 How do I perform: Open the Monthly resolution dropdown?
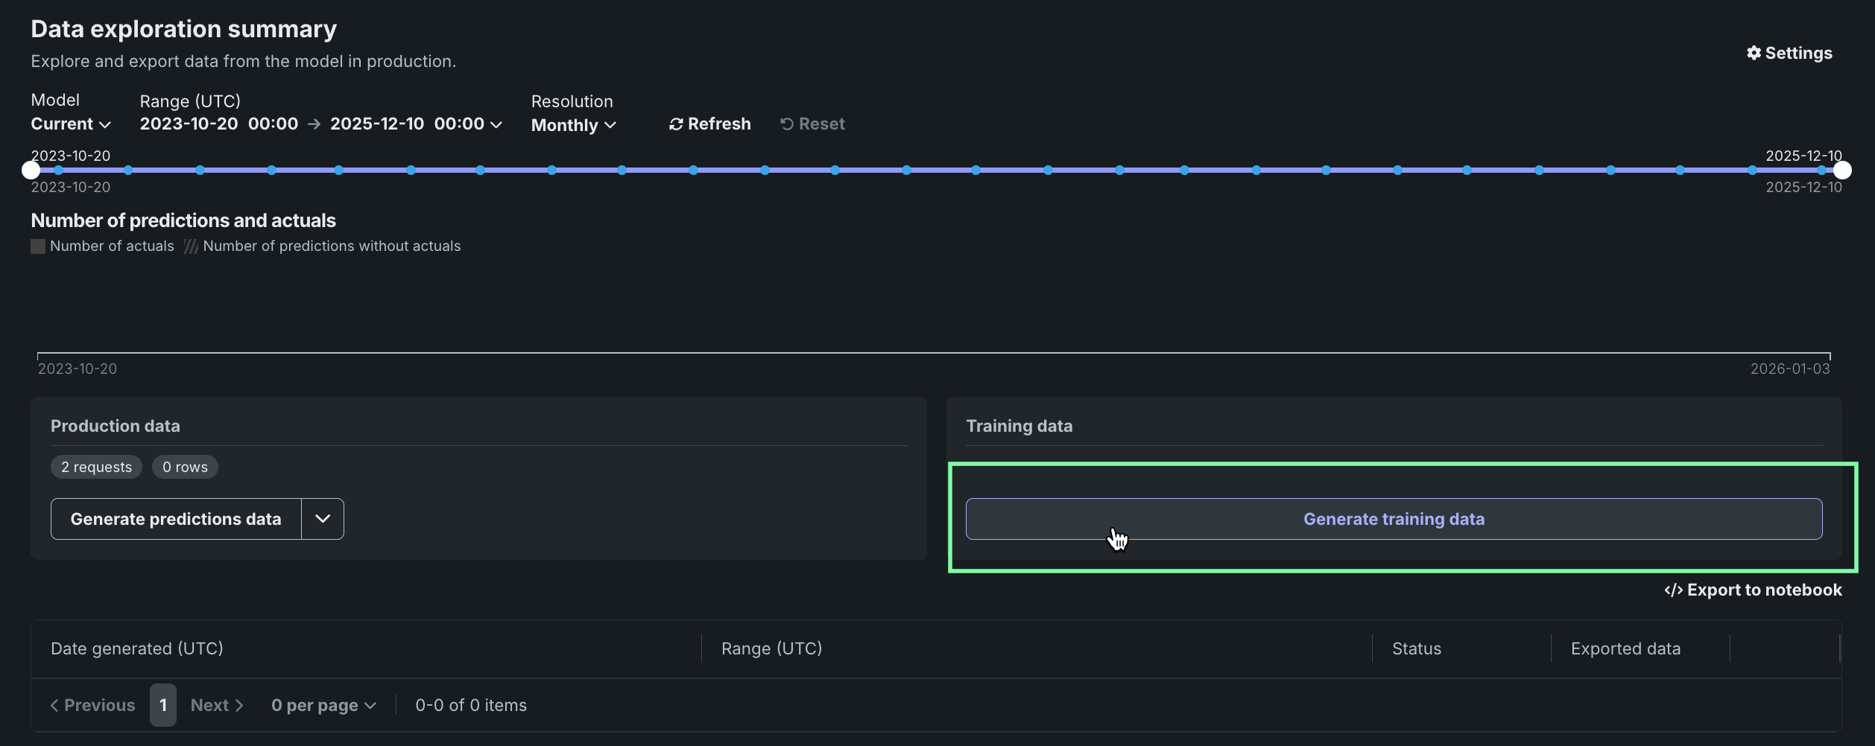click(x=573, y=125)
